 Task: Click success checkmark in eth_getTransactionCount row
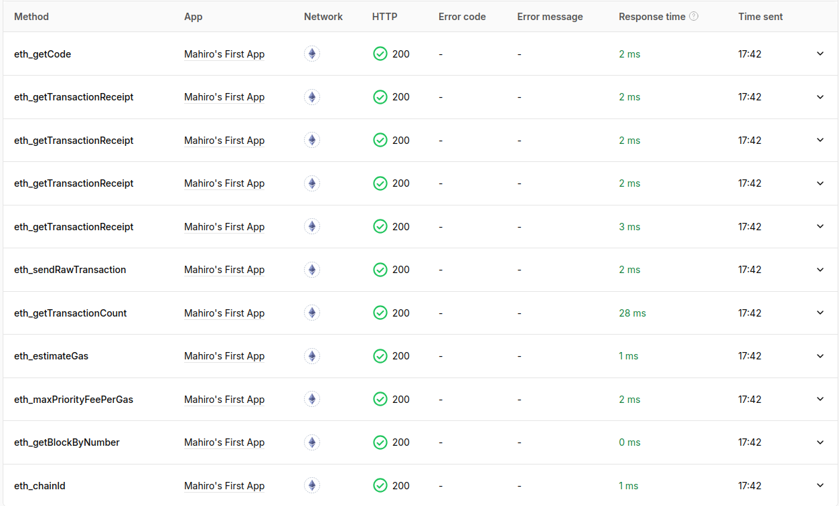380,313
